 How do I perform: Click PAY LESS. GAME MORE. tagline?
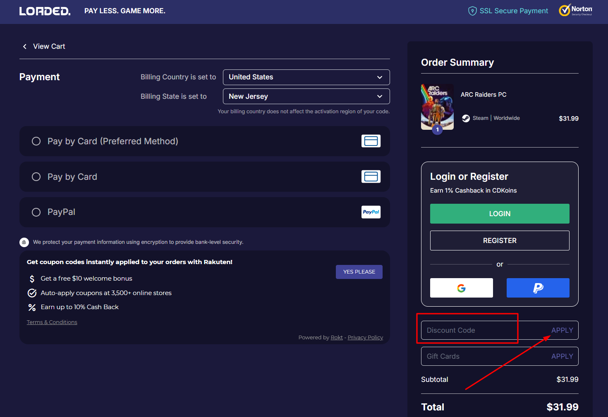point(125,11)
